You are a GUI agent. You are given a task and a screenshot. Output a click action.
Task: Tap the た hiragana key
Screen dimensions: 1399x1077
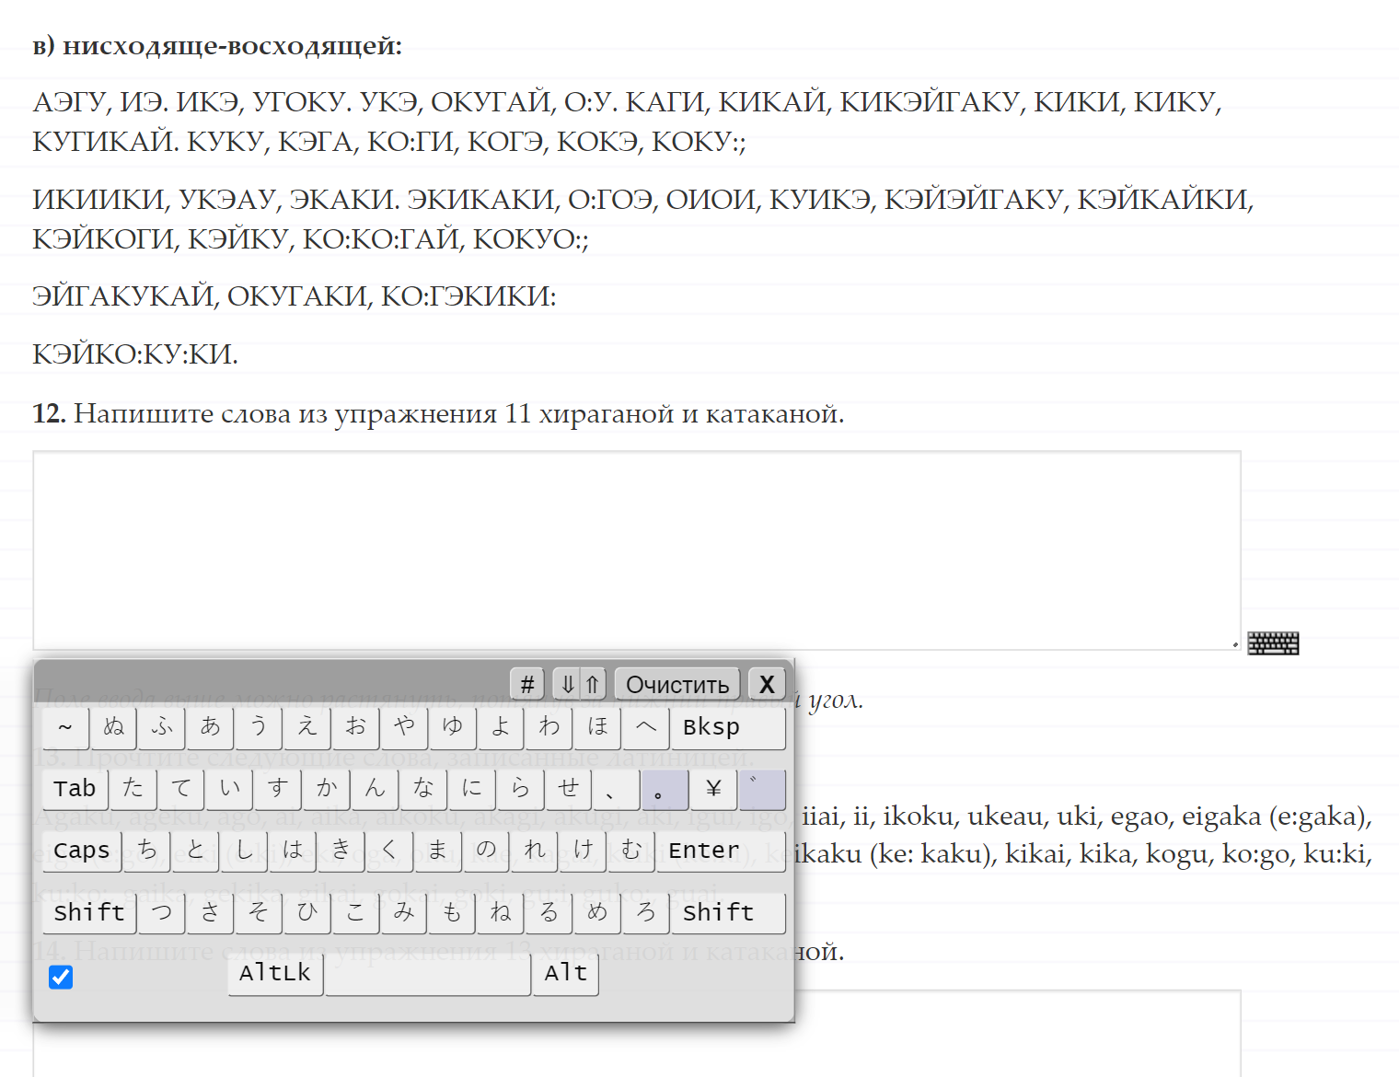pos(133,789)
